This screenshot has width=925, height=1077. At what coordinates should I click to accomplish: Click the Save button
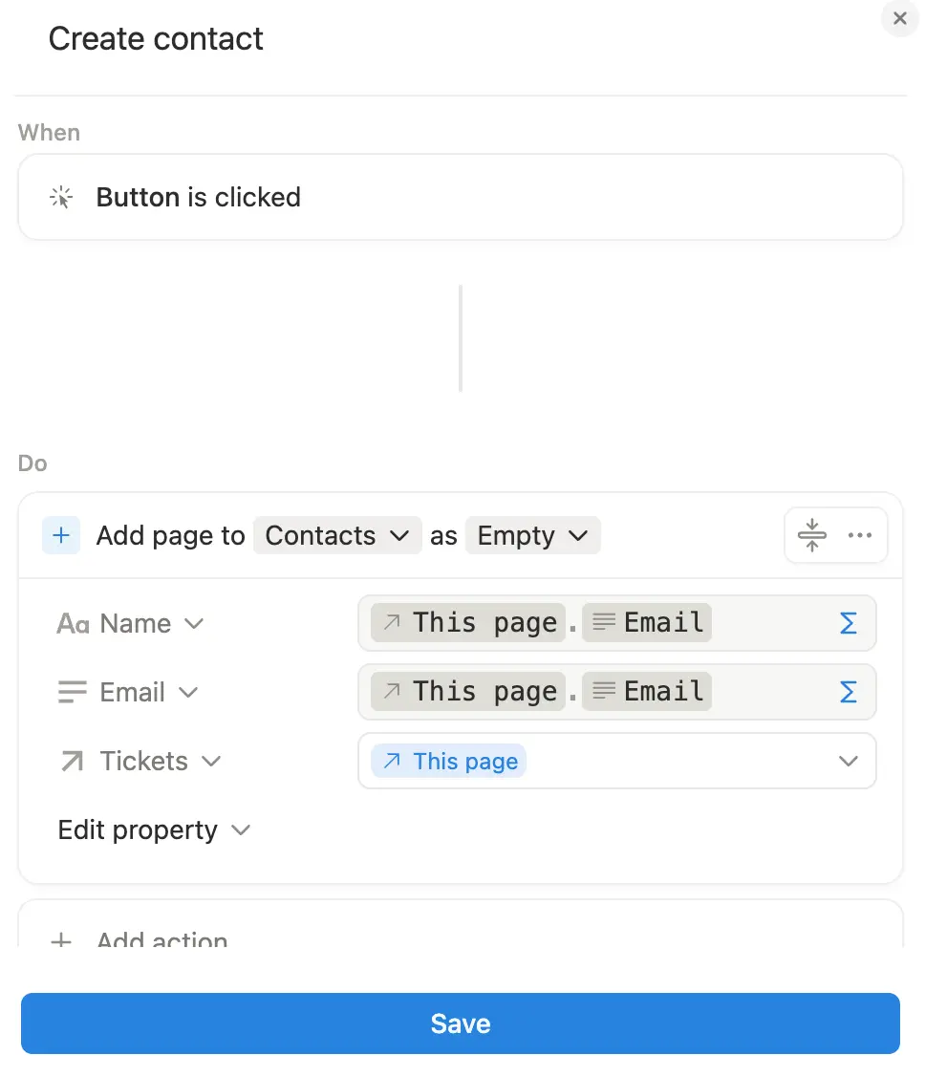tap(460, 1023)
